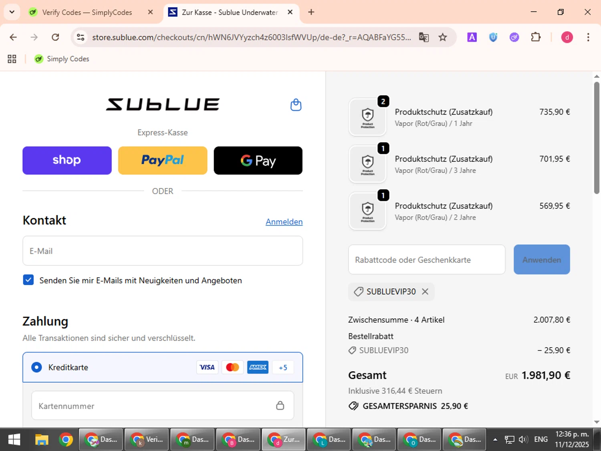Expand the +5 more card types
The image size is (601, 451).
click(283, 367)
